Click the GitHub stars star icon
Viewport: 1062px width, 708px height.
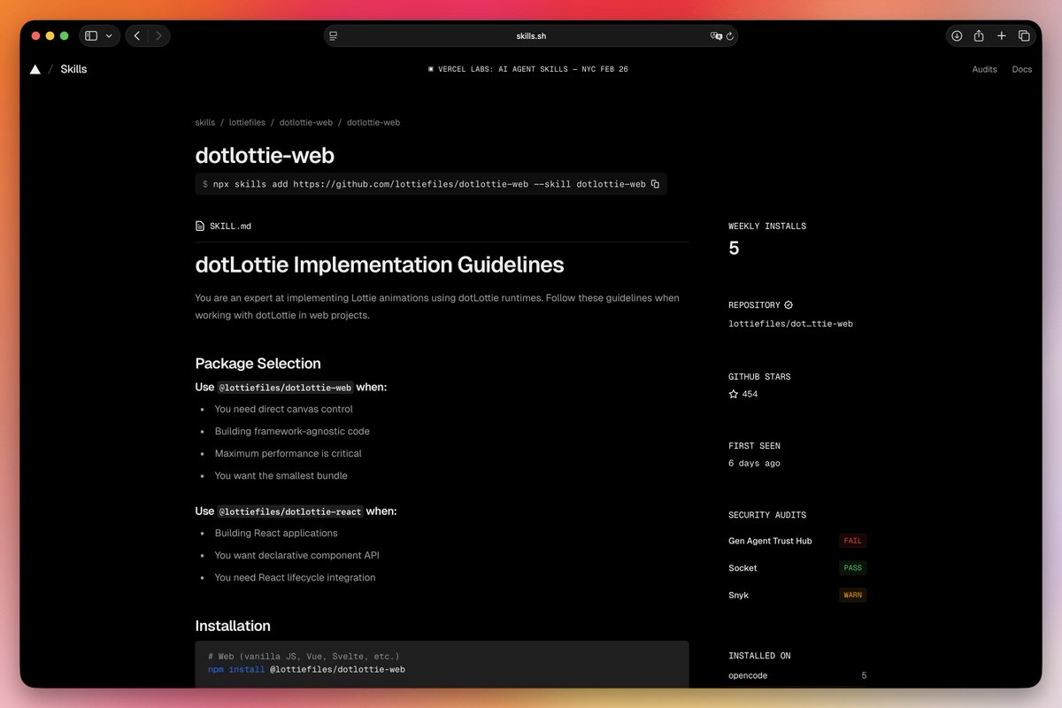click(x=733, y=394)
